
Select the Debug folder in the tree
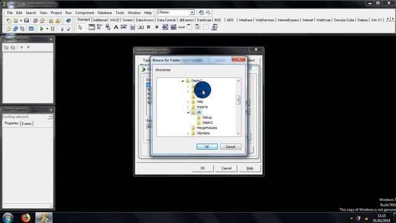coord(207,118)
